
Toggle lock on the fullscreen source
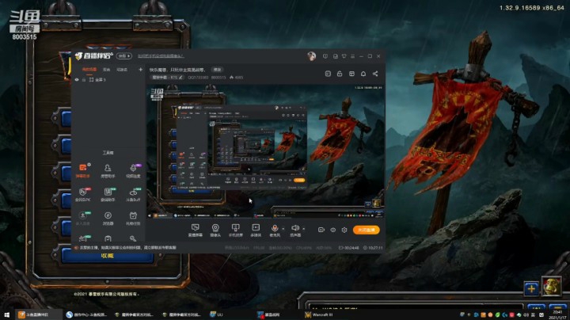click(84, 80)
